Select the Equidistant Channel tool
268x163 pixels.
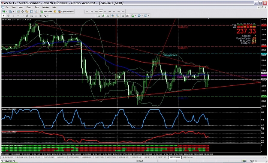[27, 16]
